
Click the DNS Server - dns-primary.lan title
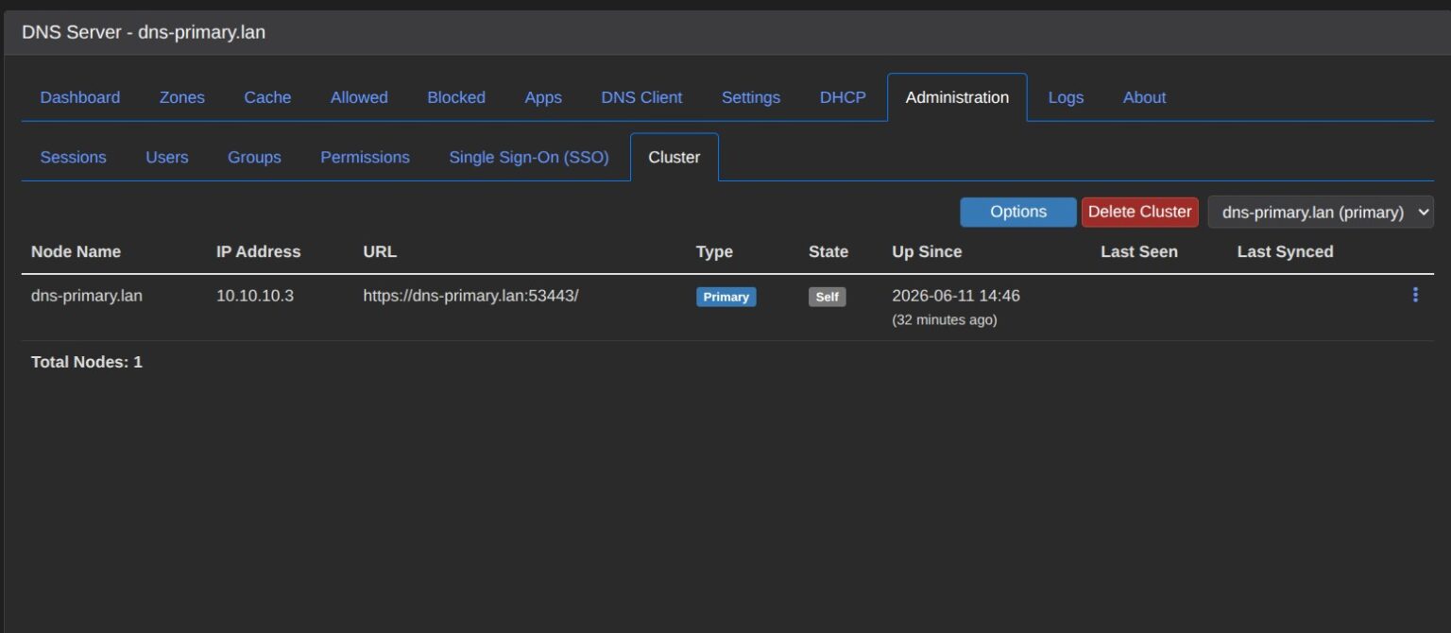pos(144,32)
